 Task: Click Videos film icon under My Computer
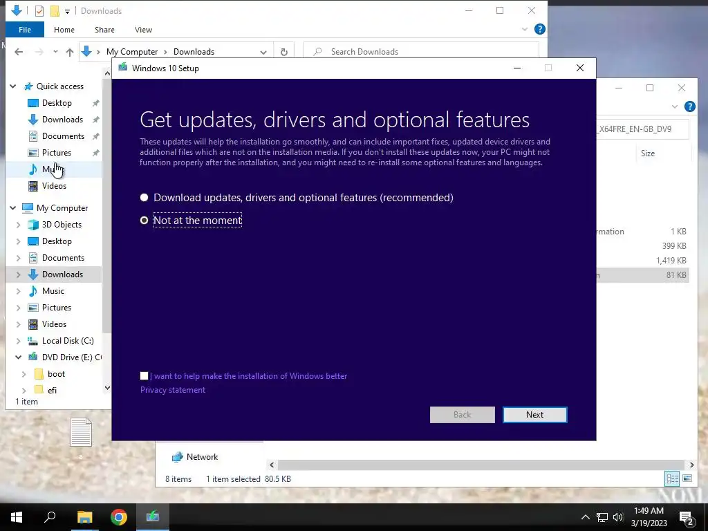pos(33,324)
